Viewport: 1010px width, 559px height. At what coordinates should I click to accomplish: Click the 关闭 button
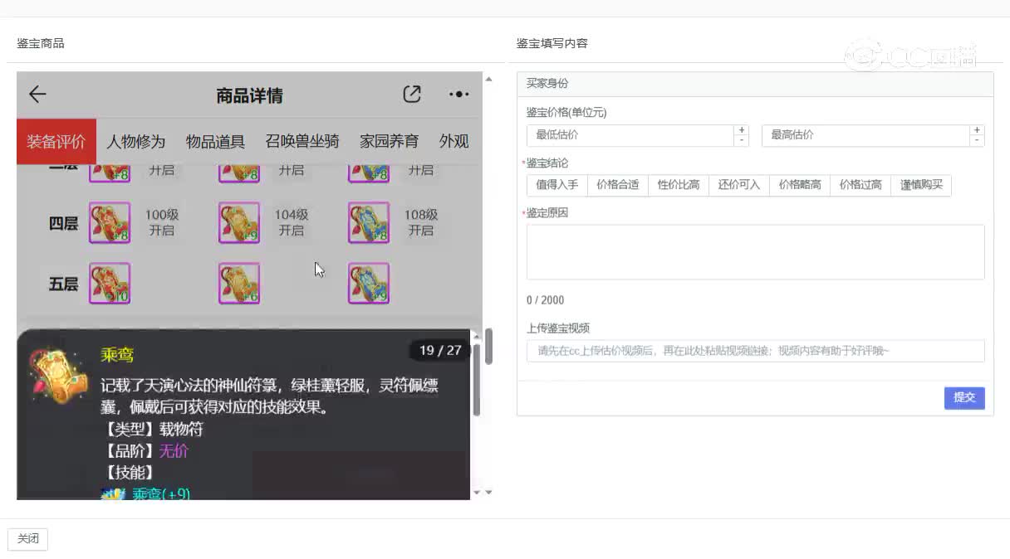pyautogui.click(x=28, y=539)
